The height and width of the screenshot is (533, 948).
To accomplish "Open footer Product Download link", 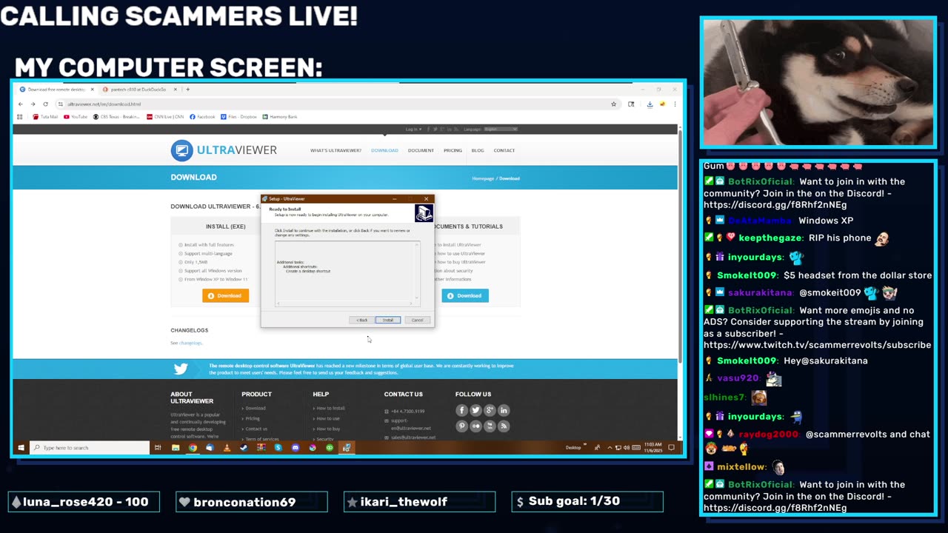I will coord(255,408).
